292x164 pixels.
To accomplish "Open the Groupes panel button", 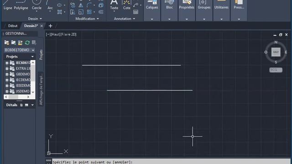I will tap(204, 10).
